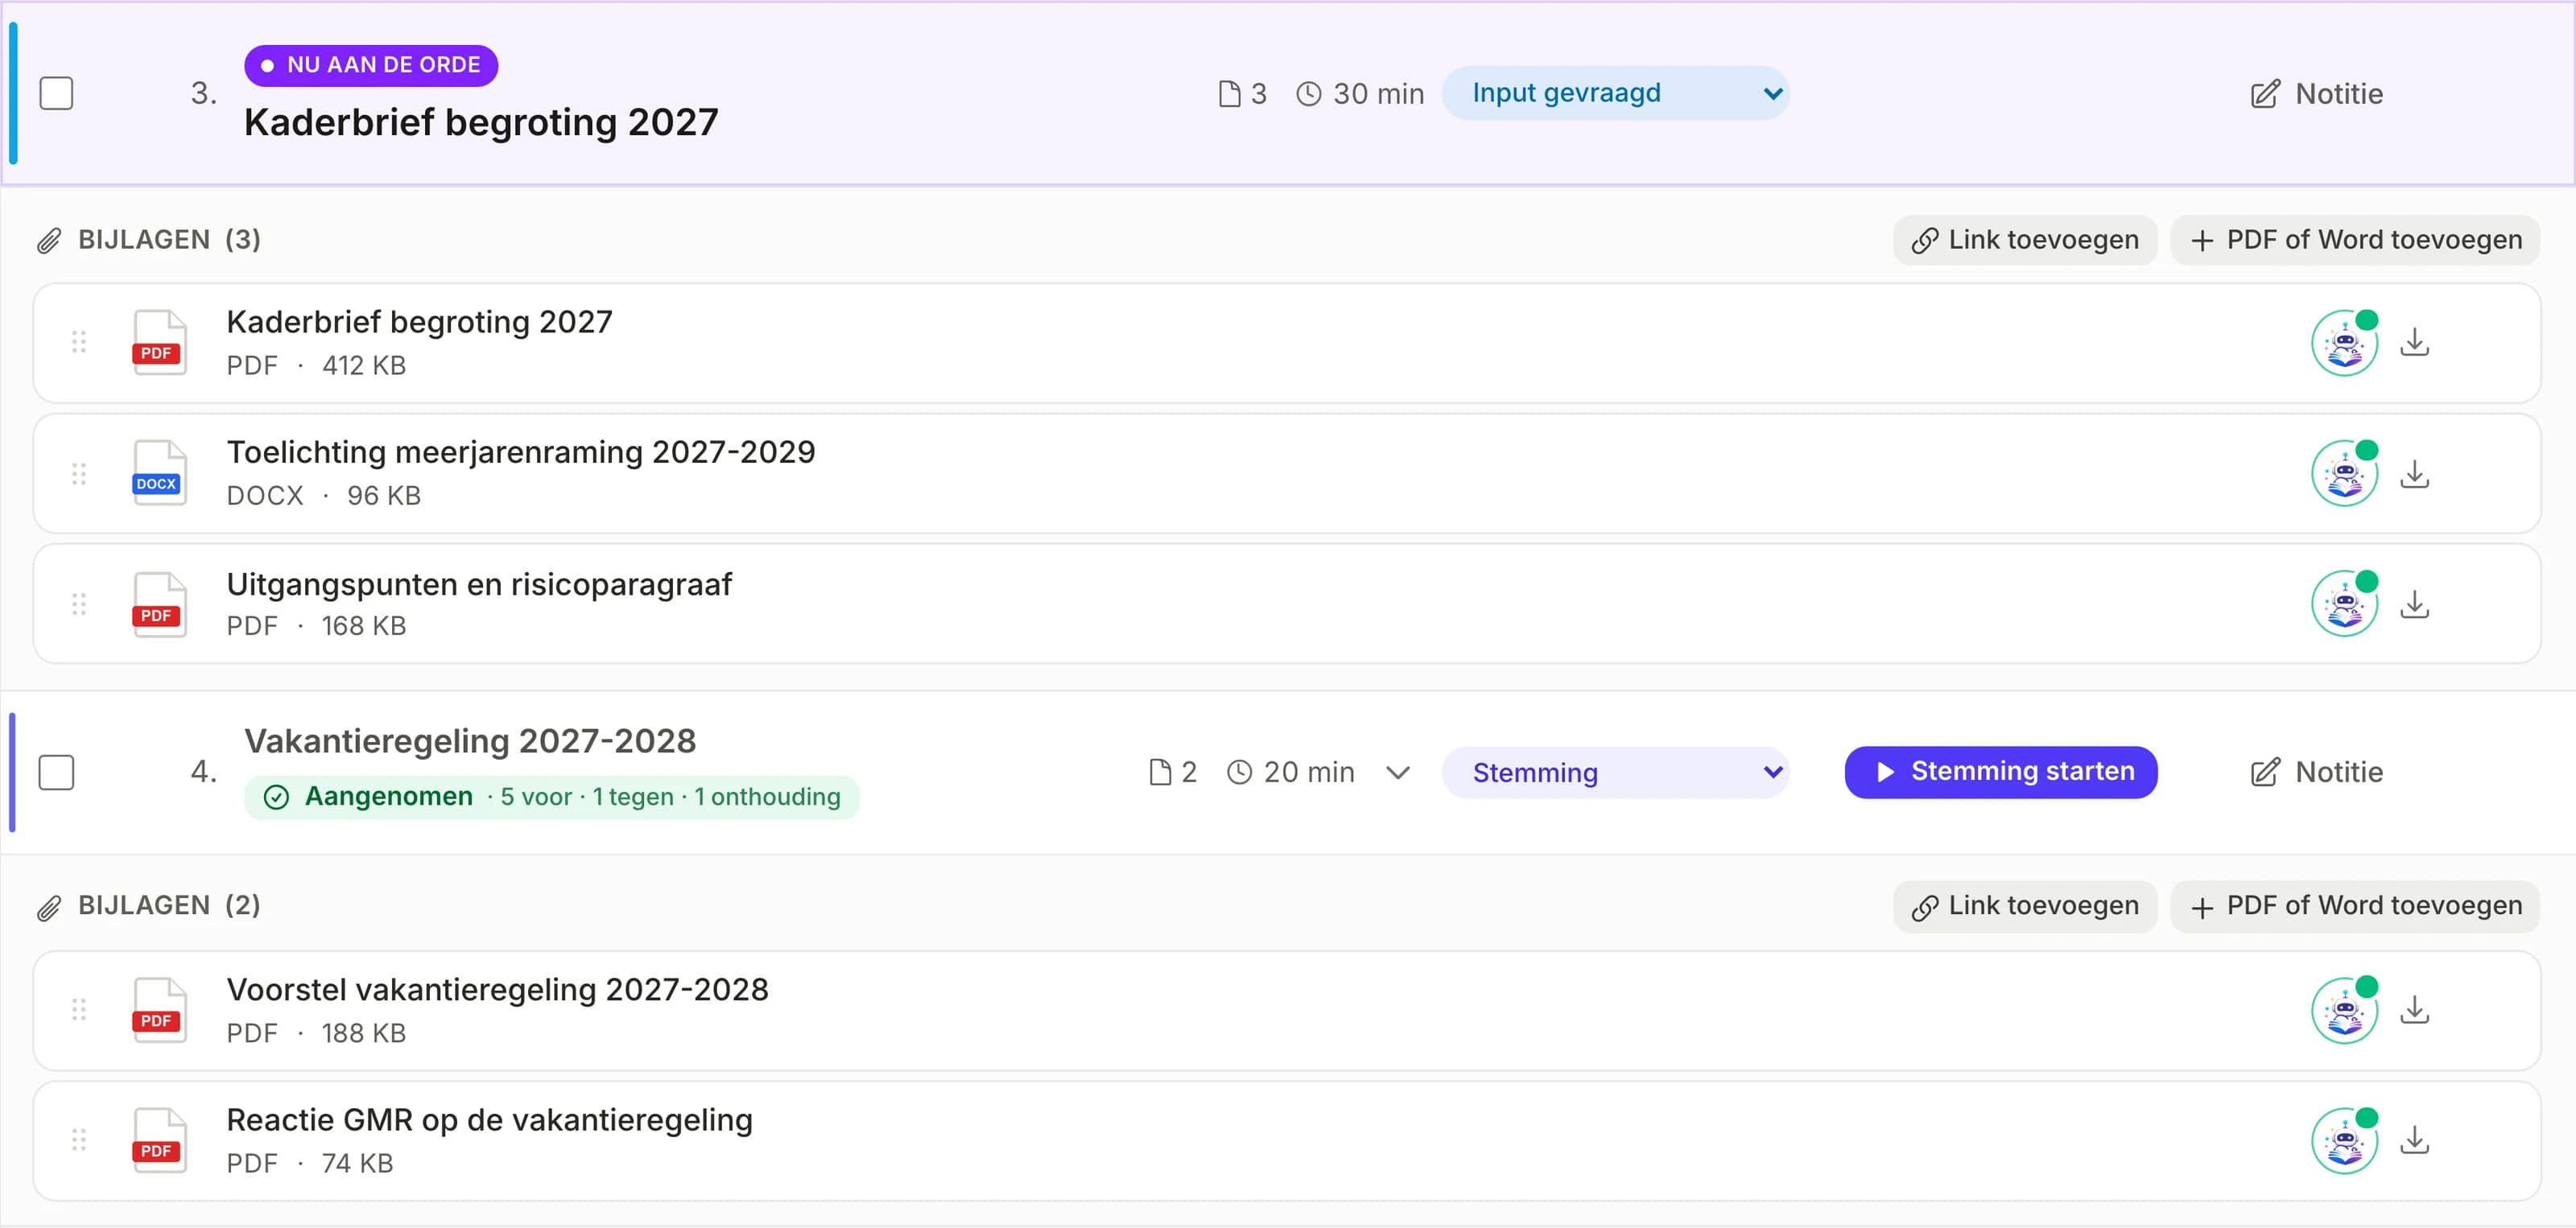2576x1228 pixels.
Task: Grab drag handle of Voorstel vakantieregeling row
Action: 79,1010
